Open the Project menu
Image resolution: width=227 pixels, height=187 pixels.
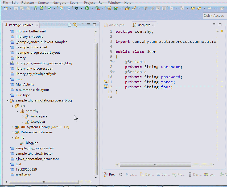pyautogui.click(x=89, y=3)
